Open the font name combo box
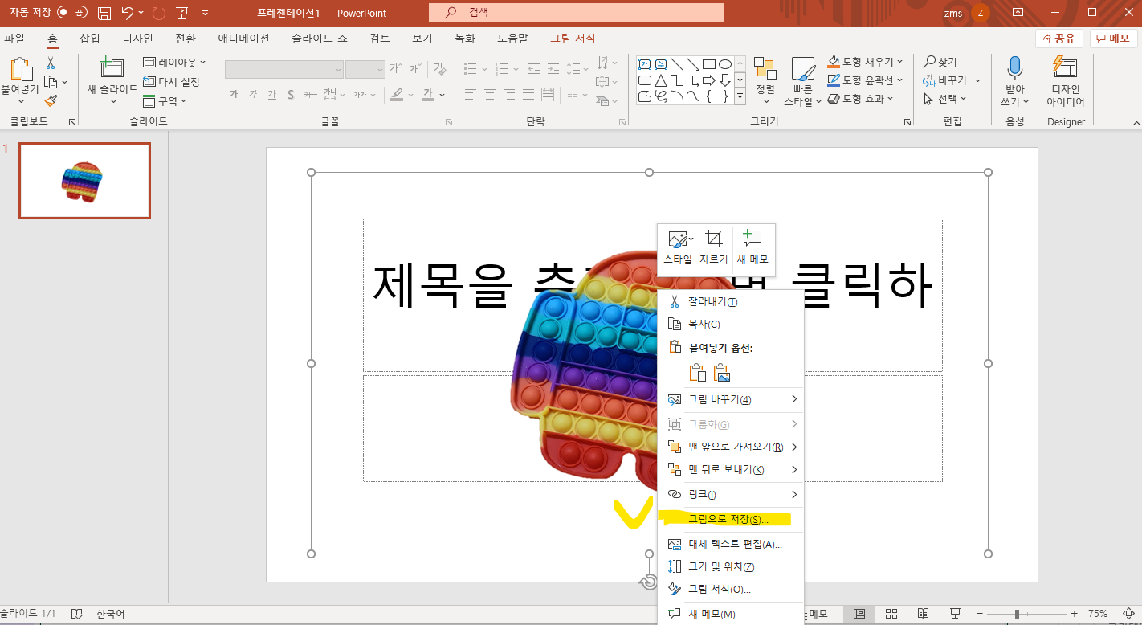Viewport: 1142px width, 625px height. (x=284, y=69)
